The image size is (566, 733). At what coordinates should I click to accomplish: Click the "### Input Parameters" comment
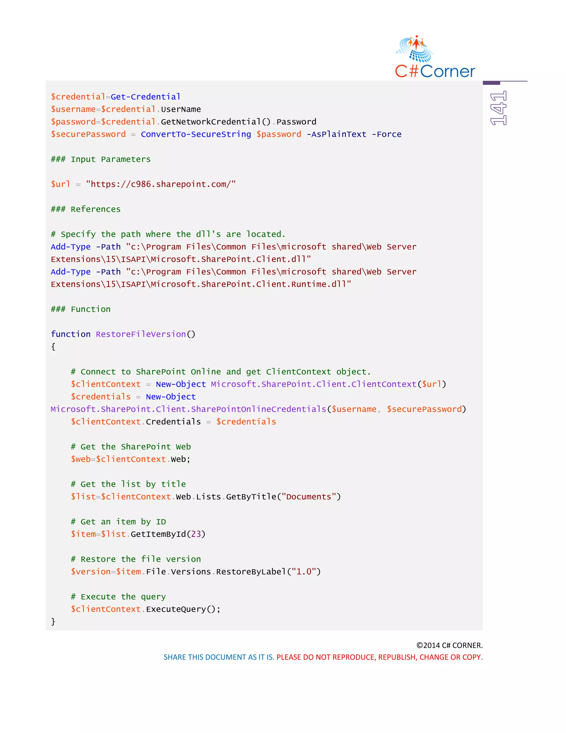(101, 159)
